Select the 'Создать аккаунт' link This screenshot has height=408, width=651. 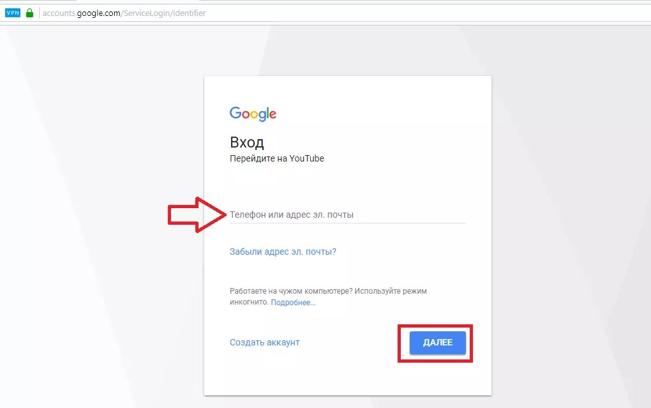tap(264, 342)
